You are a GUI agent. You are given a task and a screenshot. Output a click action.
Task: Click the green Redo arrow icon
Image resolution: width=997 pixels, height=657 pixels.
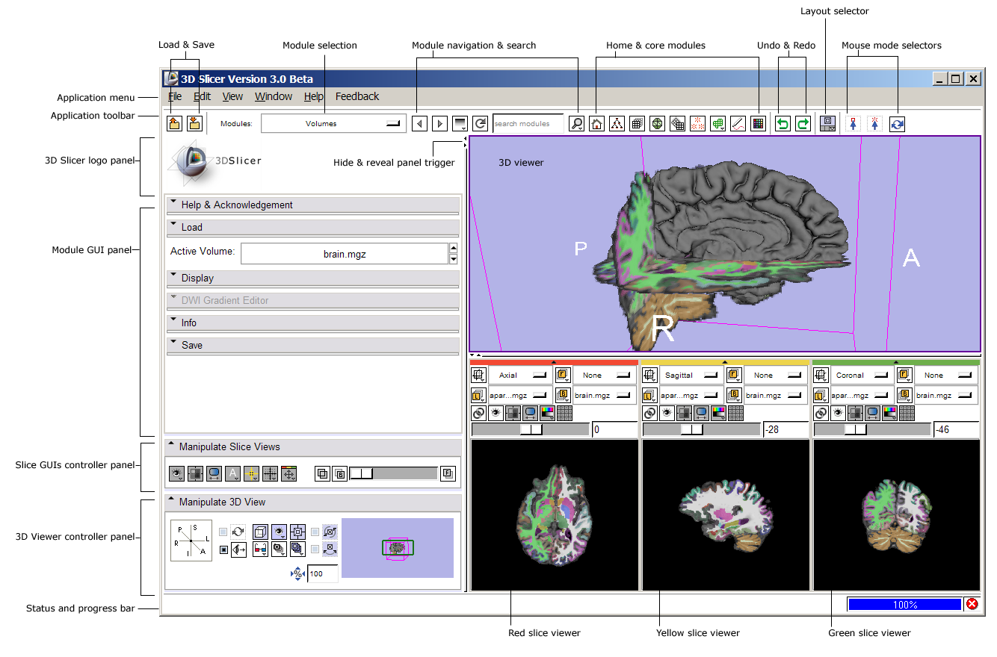(803, 124)
